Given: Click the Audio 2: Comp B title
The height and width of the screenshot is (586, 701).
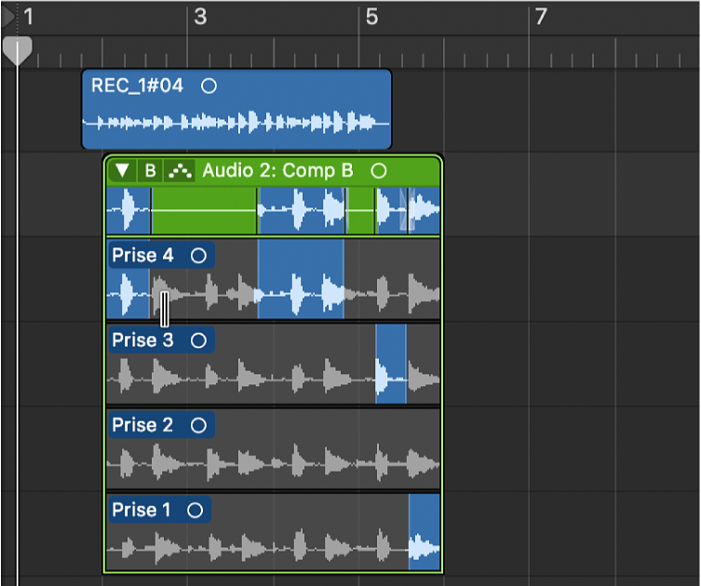Looking at the screenshot, I should (x=277, y=170).
